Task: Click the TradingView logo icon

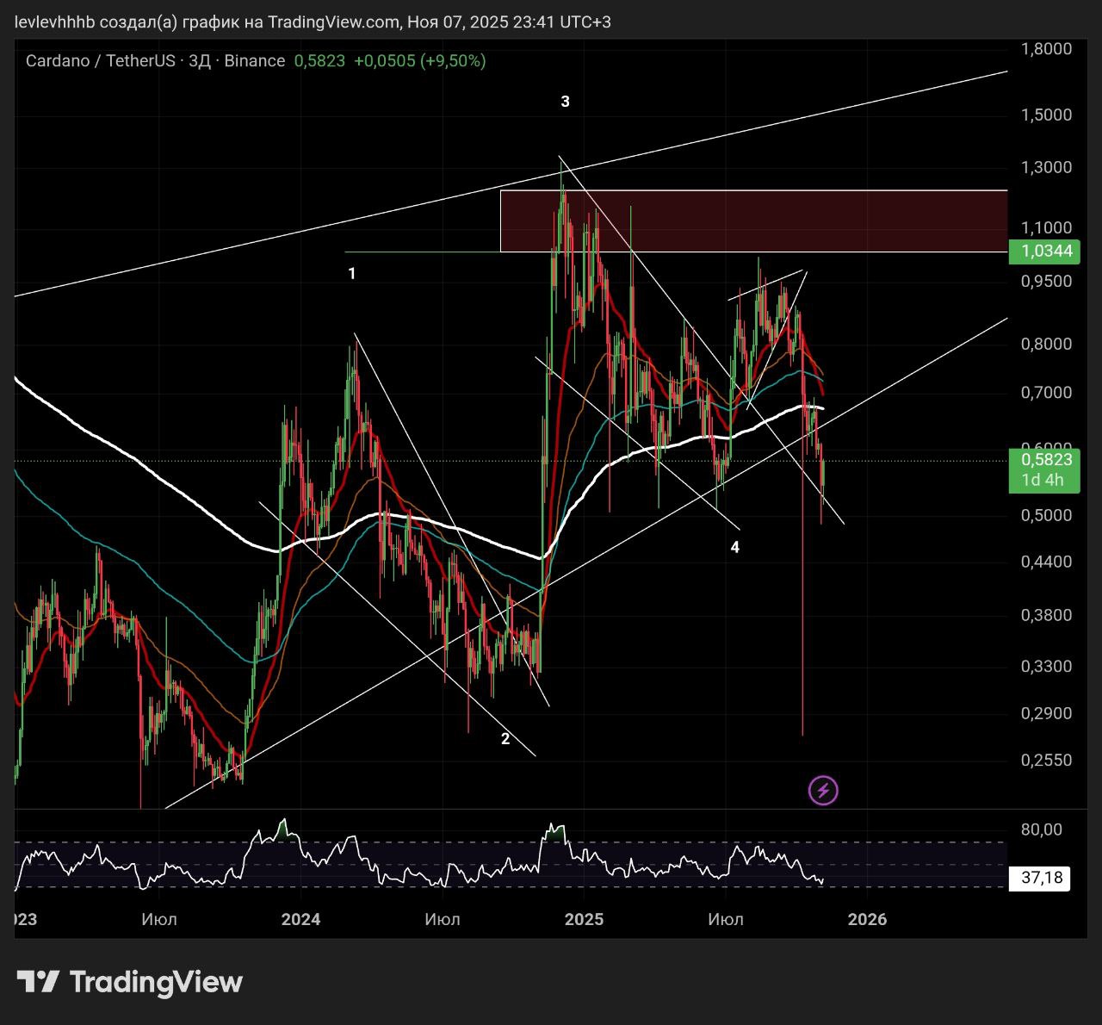Action: point(39,982)
